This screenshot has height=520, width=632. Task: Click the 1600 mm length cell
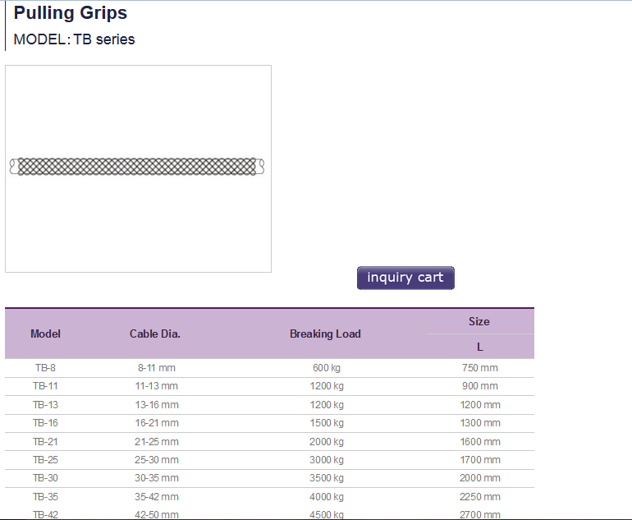pos(480,442)
